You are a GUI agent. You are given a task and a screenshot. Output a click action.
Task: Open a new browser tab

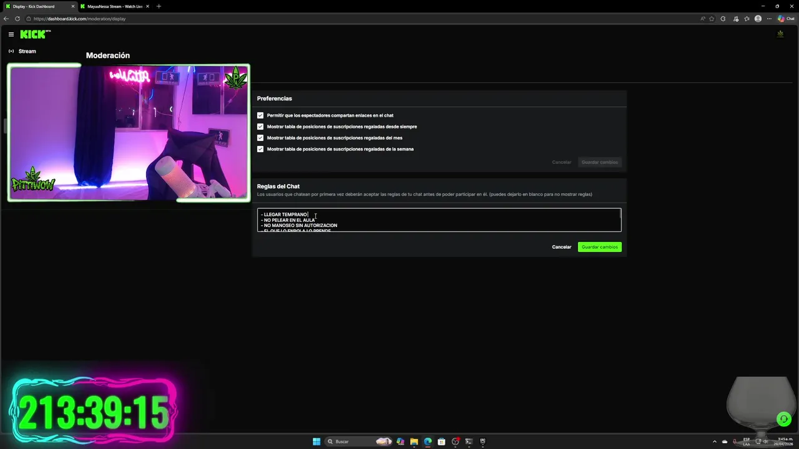pyautogui.click(x=159, y=6)
